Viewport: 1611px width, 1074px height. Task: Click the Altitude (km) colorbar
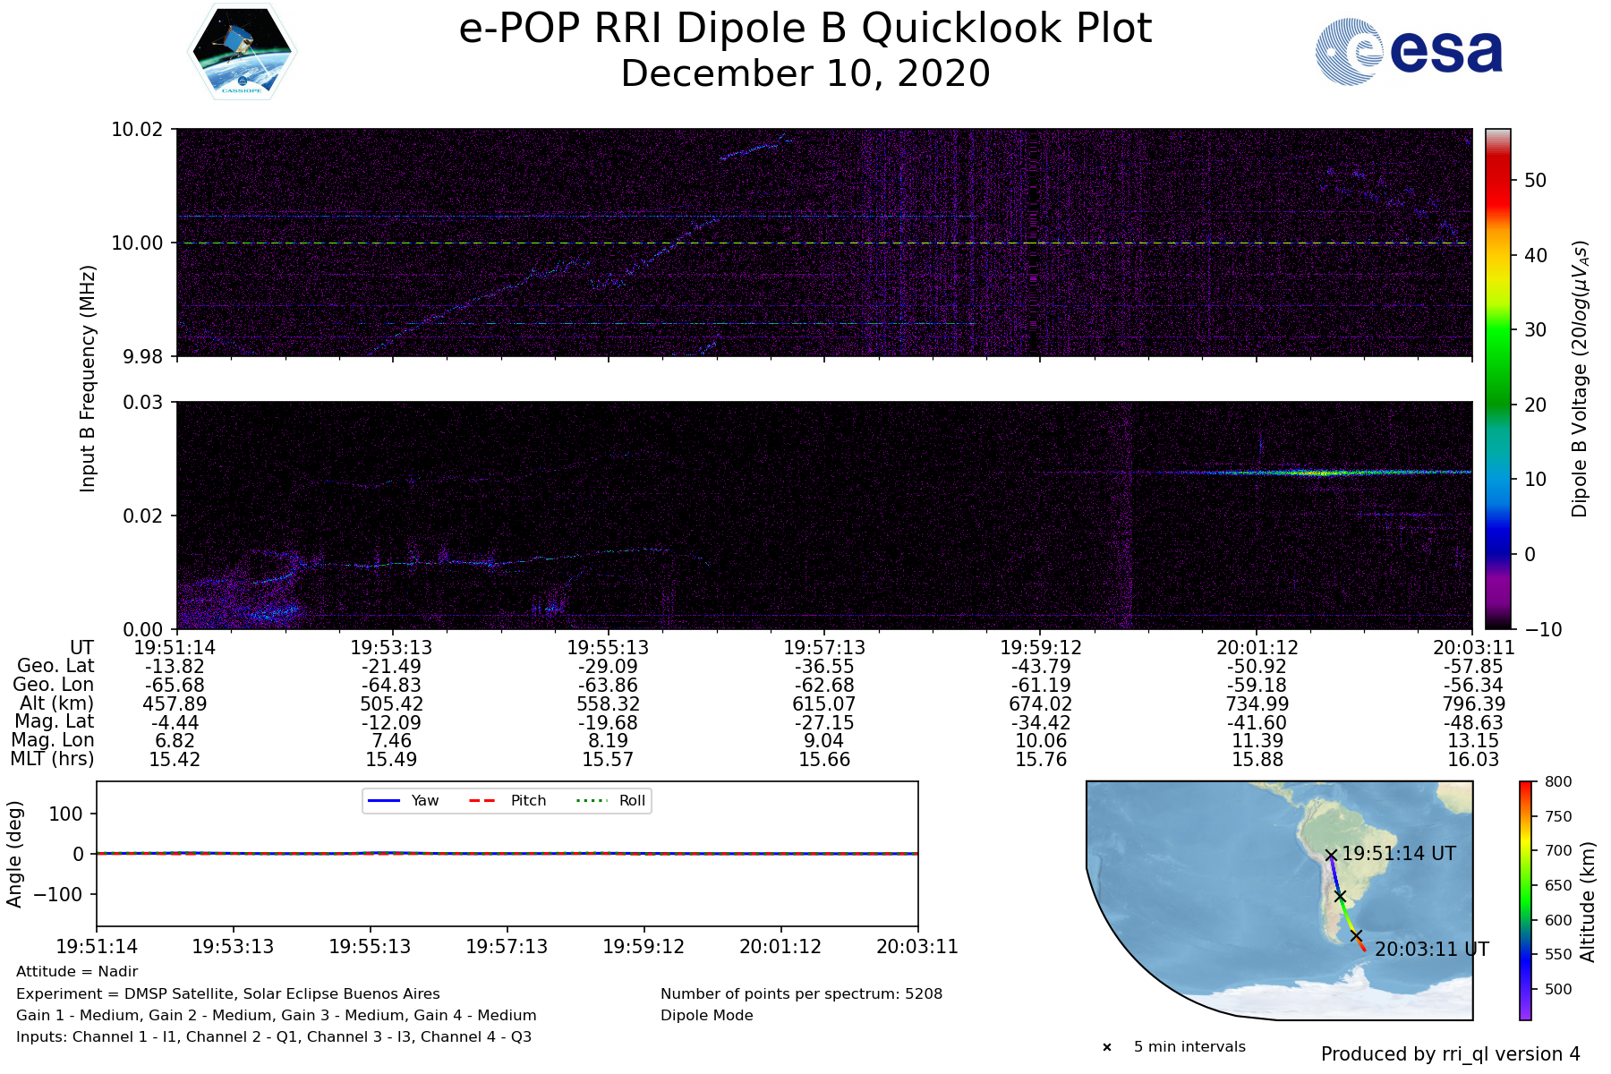(x=1525, y=899)
